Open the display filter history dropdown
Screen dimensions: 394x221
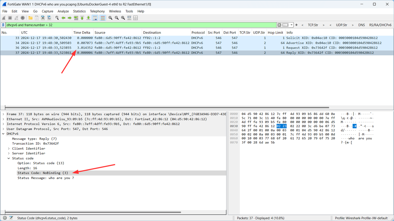pyautogui.click(x=291, y=25)
